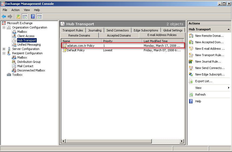Viewport: 232px width, 152px height.
Task: Switch to the Transport Rules tab
Action: (73, 30)
